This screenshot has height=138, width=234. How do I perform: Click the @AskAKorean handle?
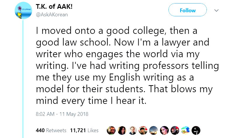click(x=52, y=15)
